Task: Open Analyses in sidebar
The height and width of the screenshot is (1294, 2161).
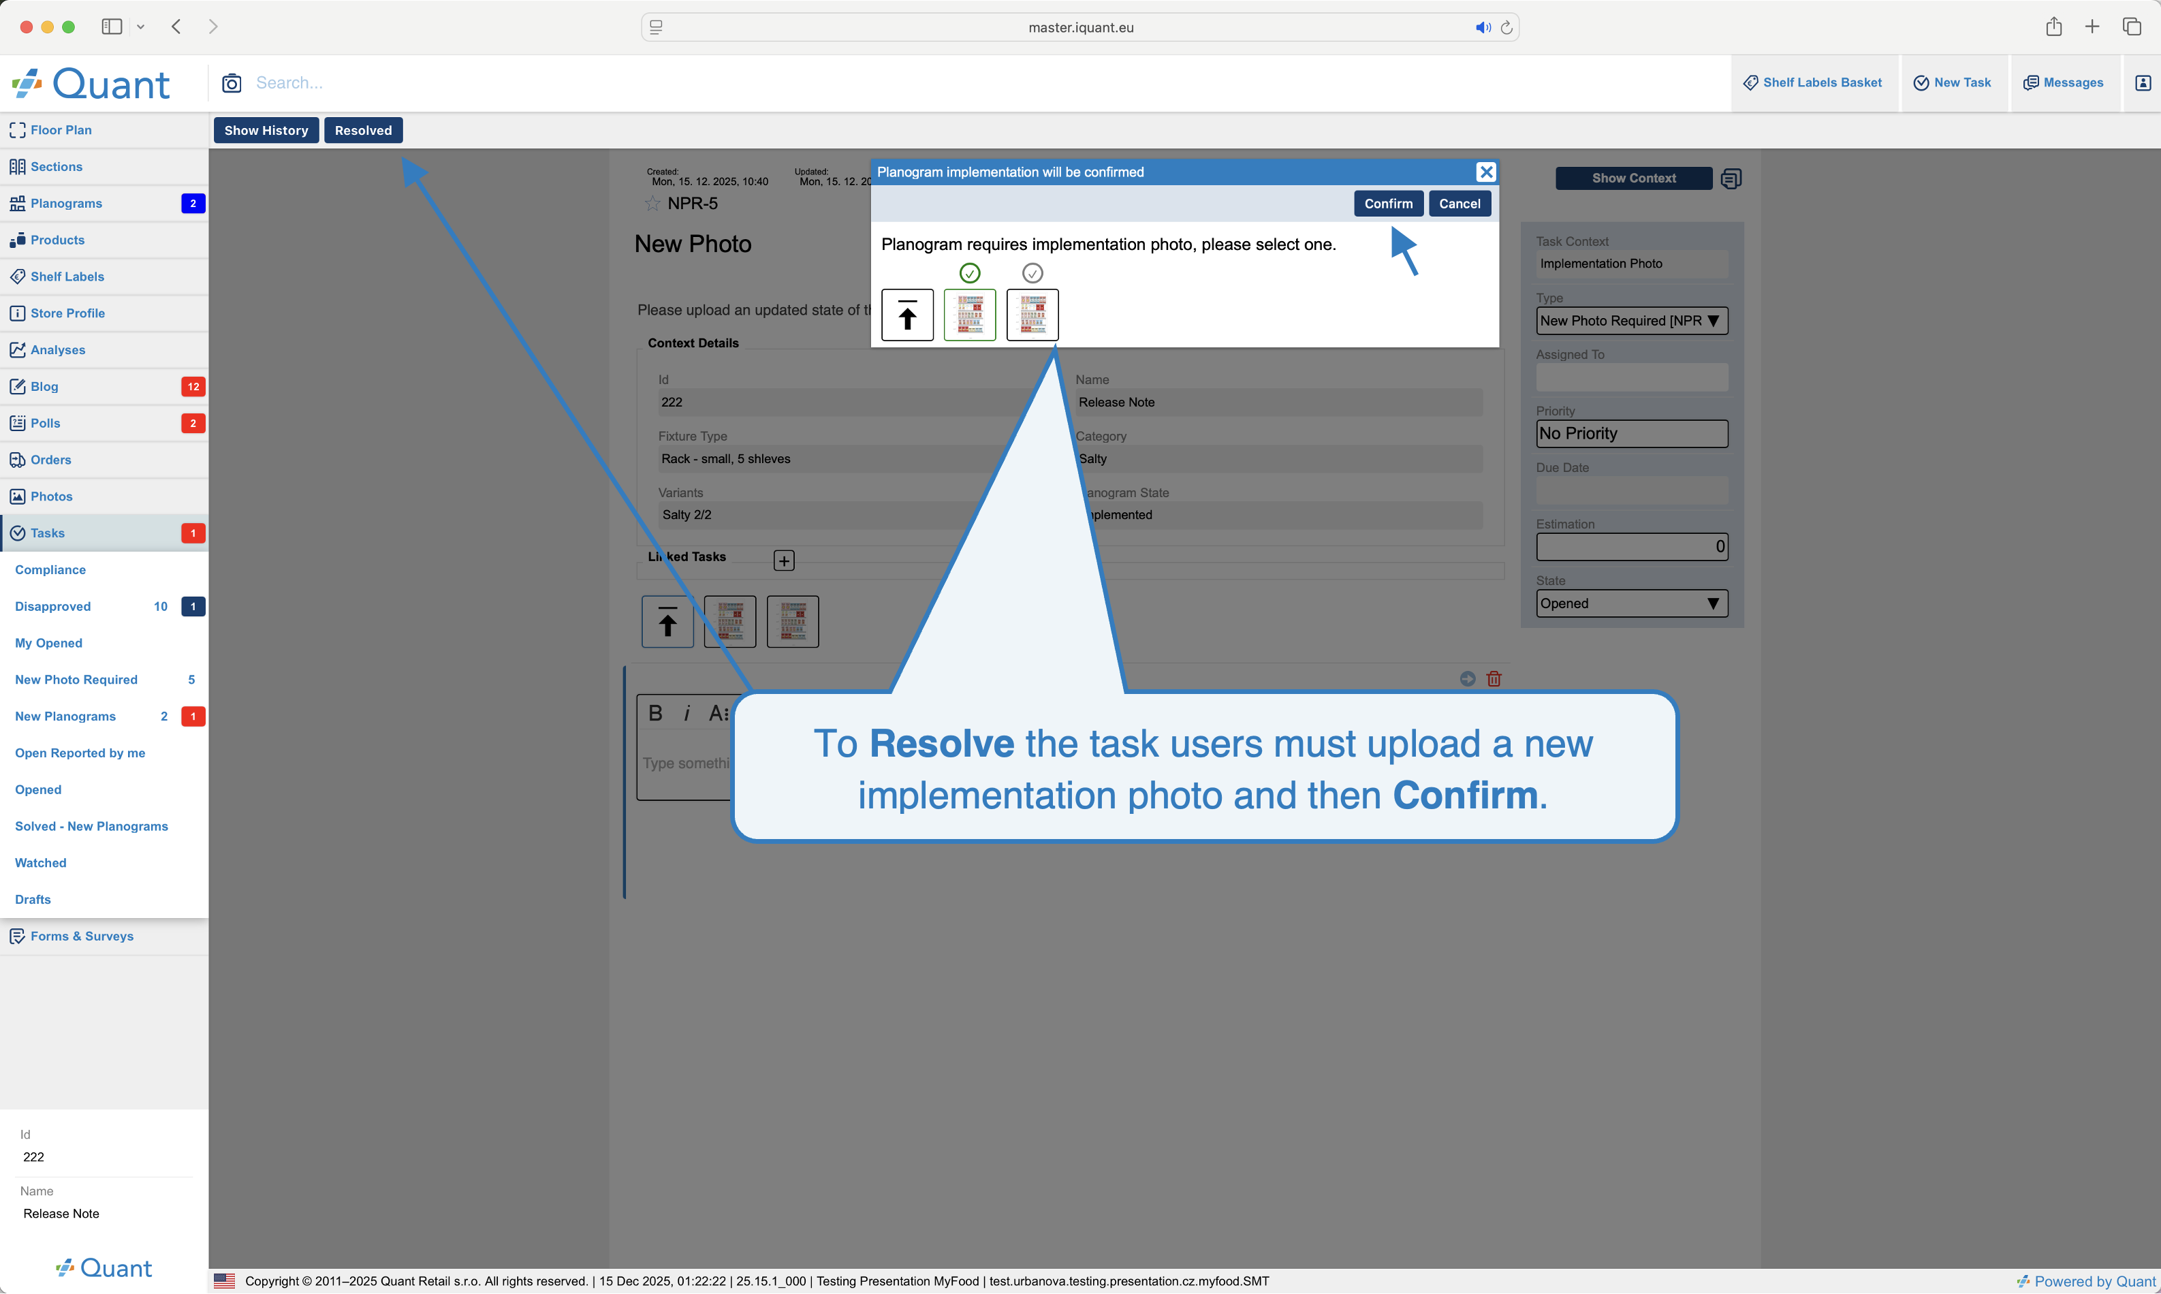Action: click(104, 349)
